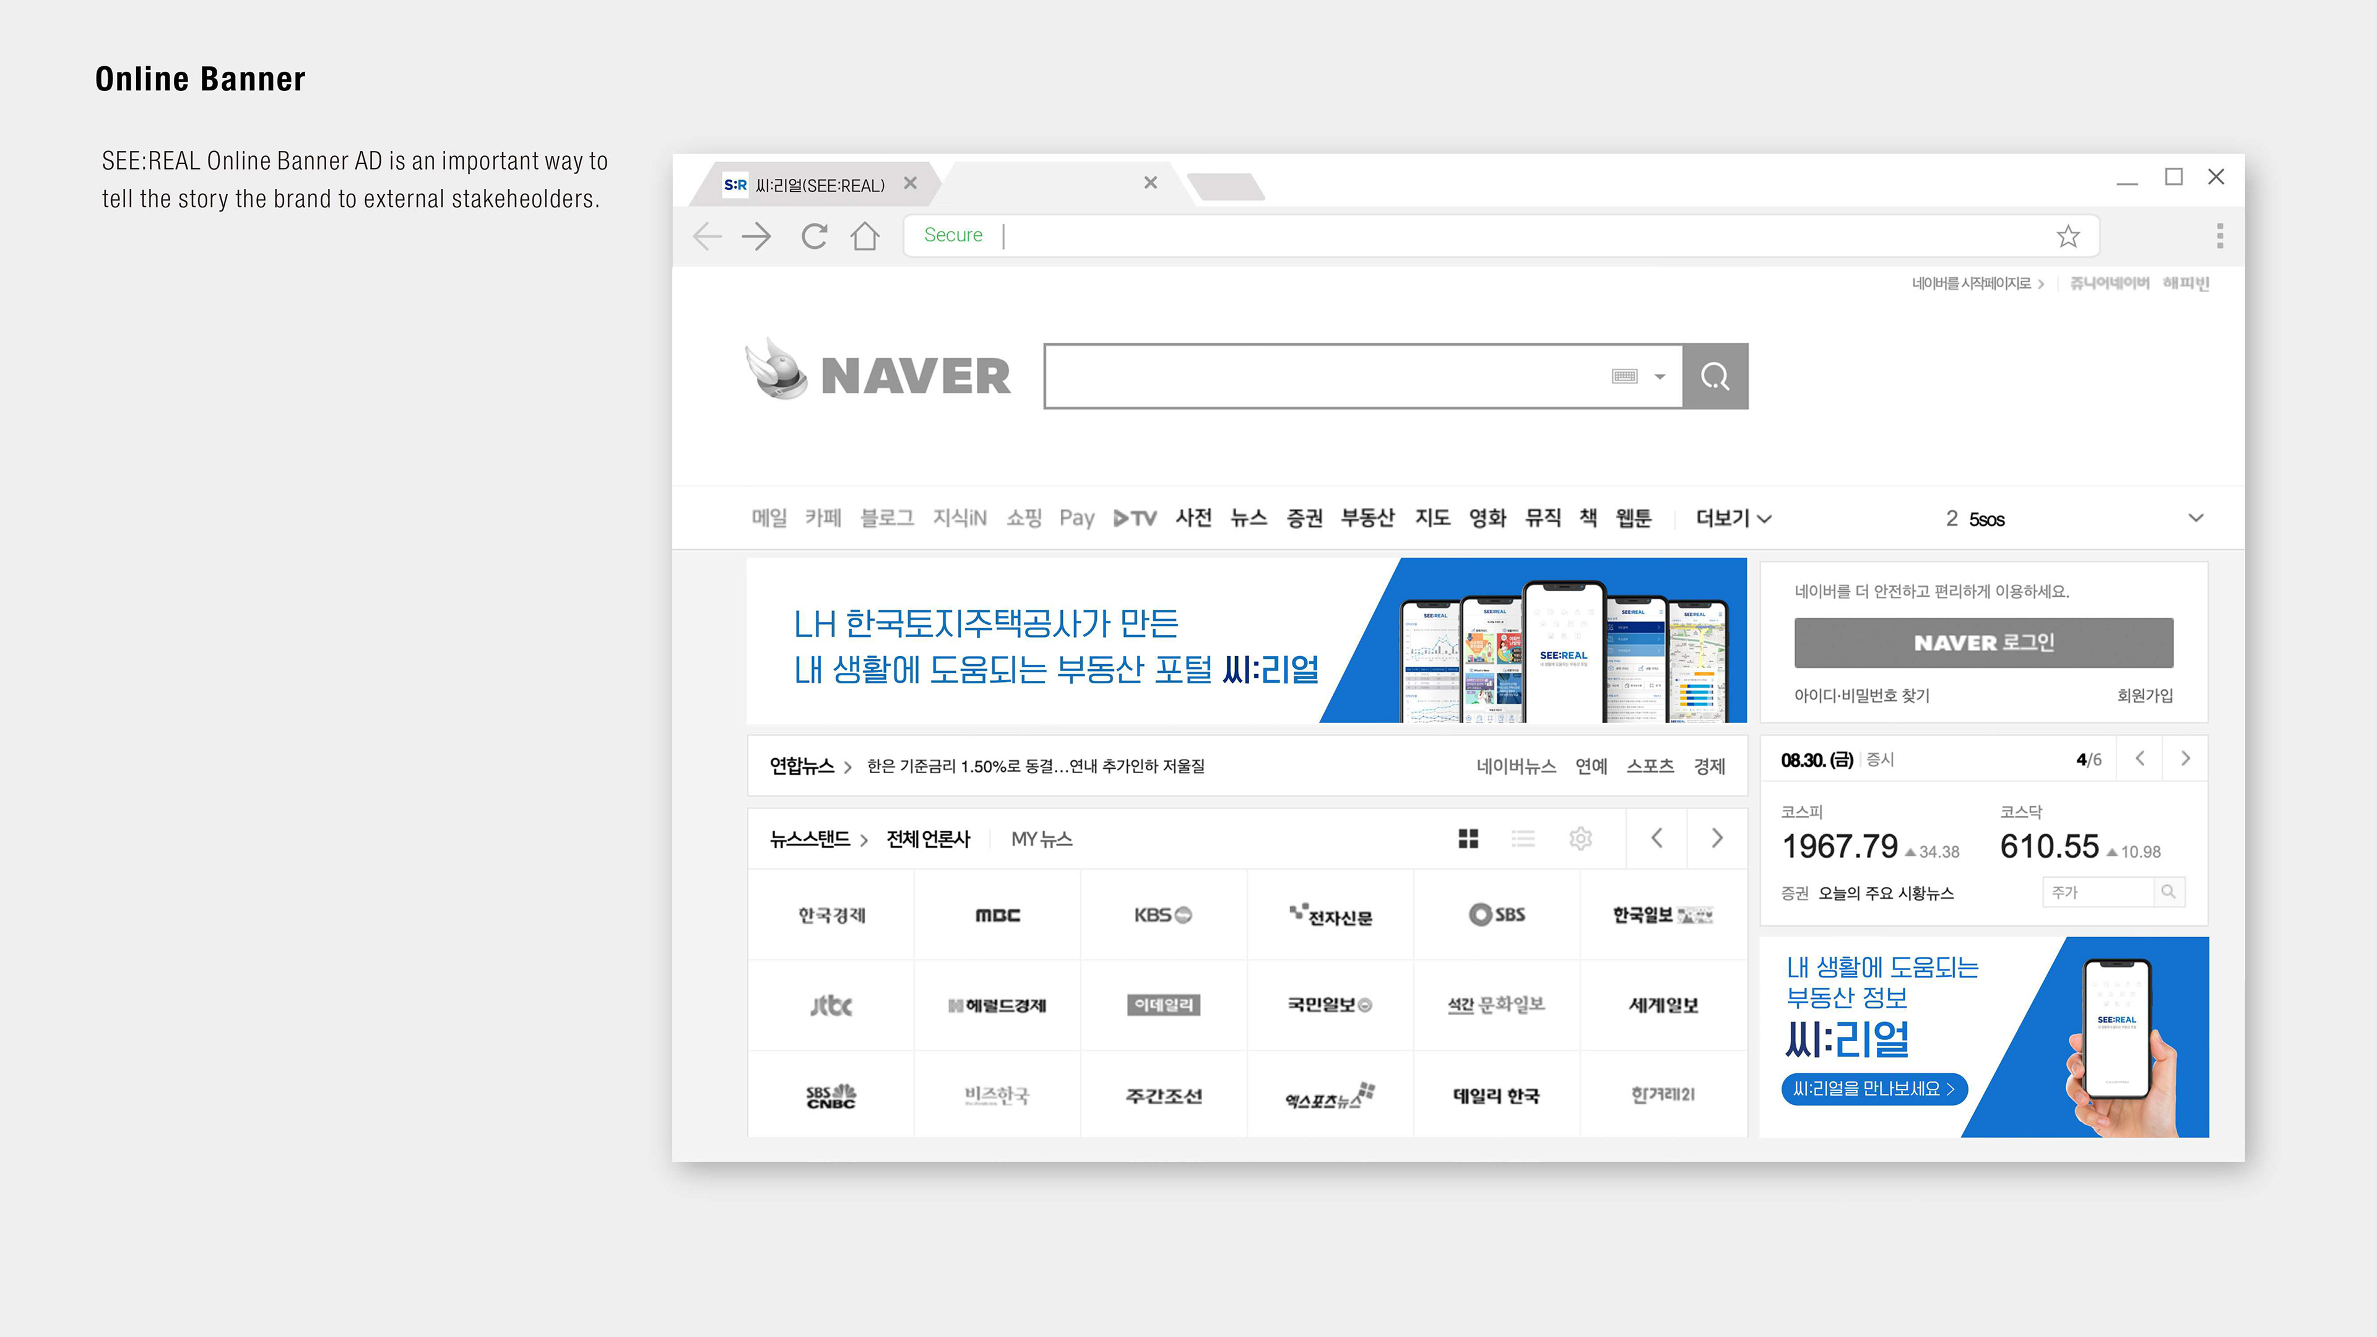Click the browser forward arrow

[756, 236]
